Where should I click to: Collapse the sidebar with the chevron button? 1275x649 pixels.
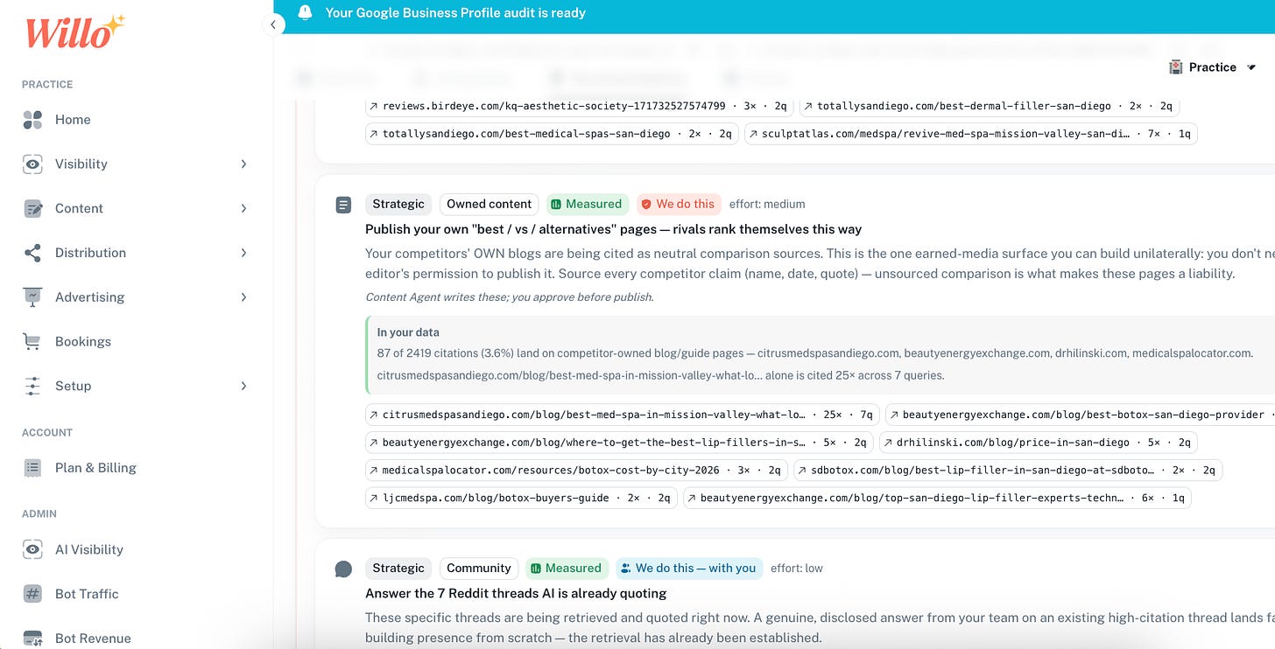273,24
